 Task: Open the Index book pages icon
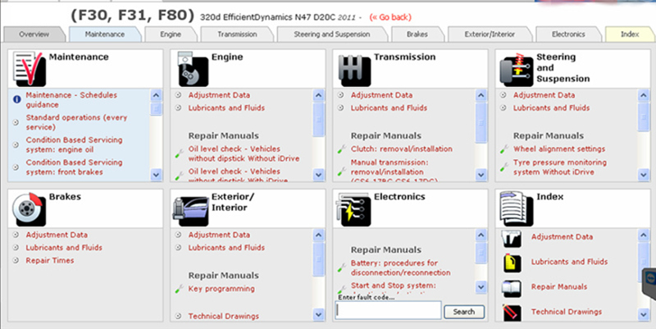517,209
